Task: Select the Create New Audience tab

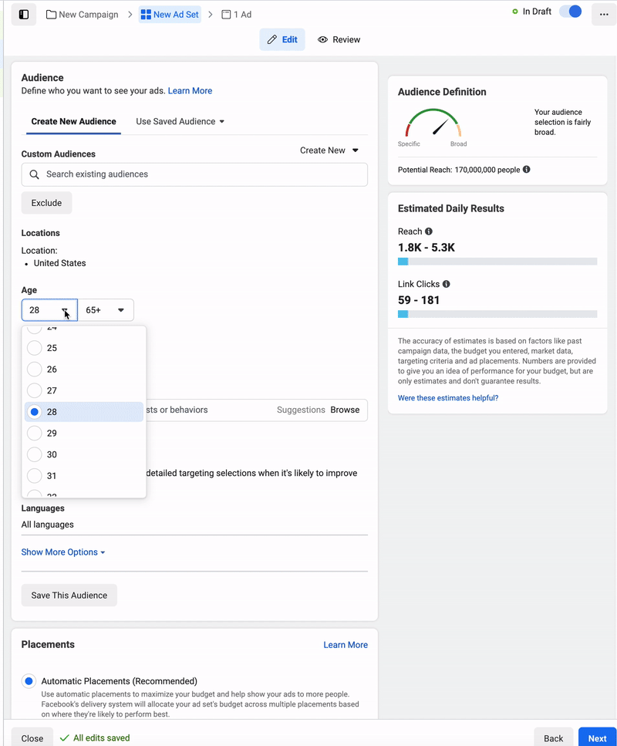Action: pyautogui.click(x=74, y=121)
